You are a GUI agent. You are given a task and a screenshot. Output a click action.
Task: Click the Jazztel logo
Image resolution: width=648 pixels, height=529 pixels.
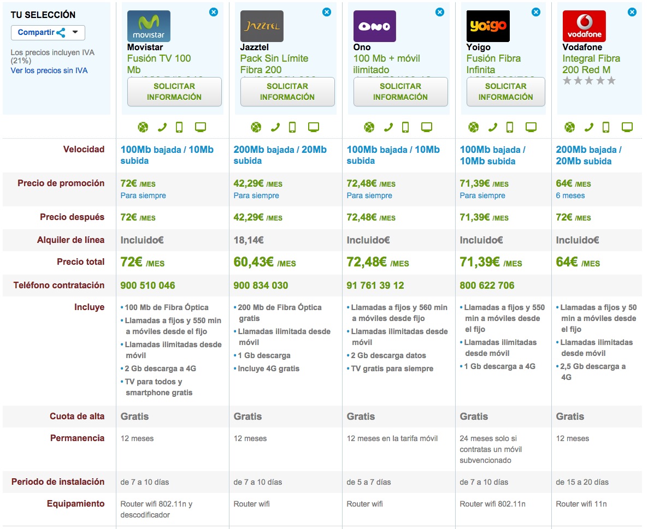coord(262,26)
